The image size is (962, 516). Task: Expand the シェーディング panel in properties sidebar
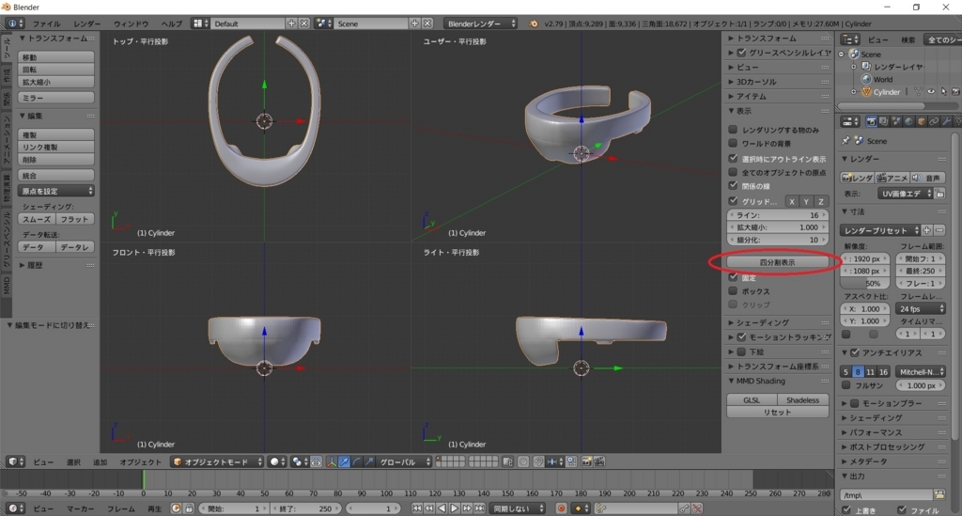click(x=762, y=322)
